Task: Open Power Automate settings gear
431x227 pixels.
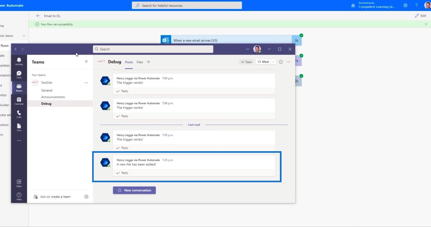Action: [405, 5]
